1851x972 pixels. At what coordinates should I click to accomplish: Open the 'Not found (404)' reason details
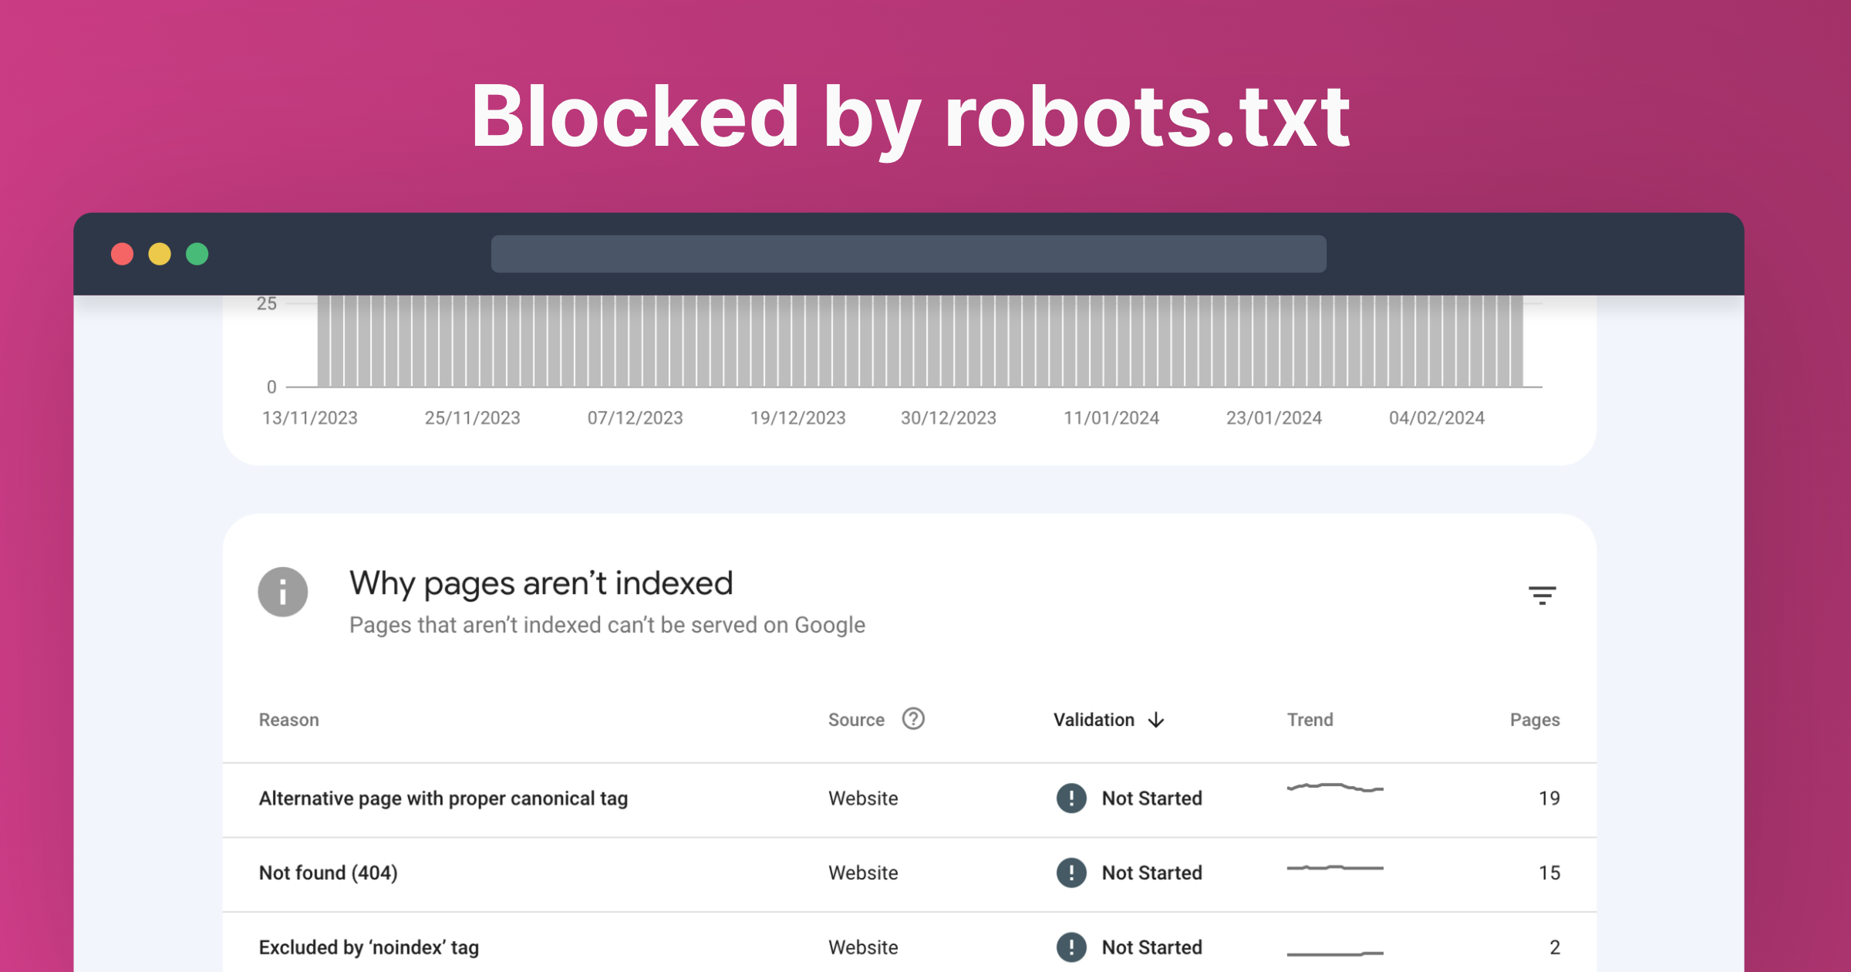coord(329,872)
